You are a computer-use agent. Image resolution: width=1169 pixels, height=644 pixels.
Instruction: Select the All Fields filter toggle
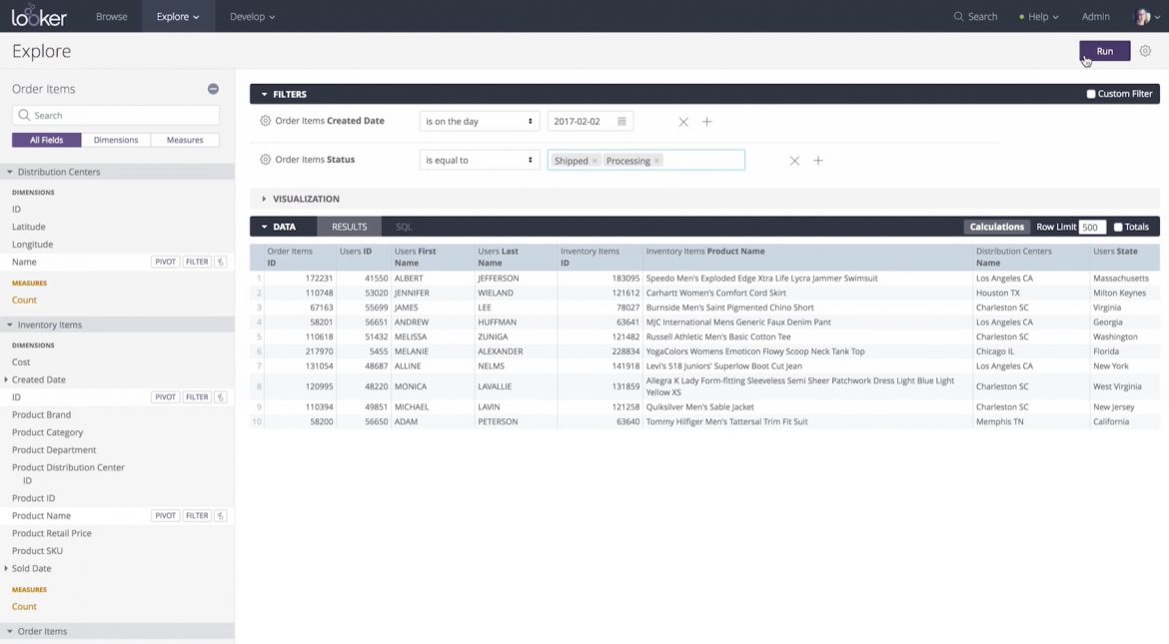coord(46,139)
